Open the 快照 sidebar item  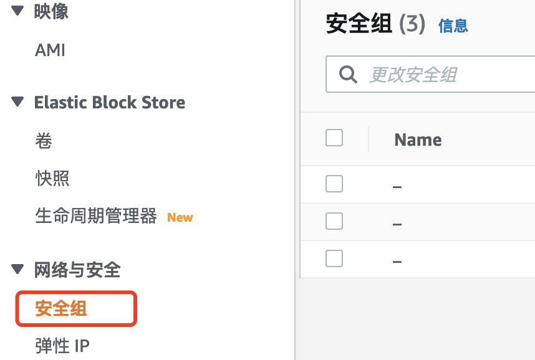click(x=51, y=179)
